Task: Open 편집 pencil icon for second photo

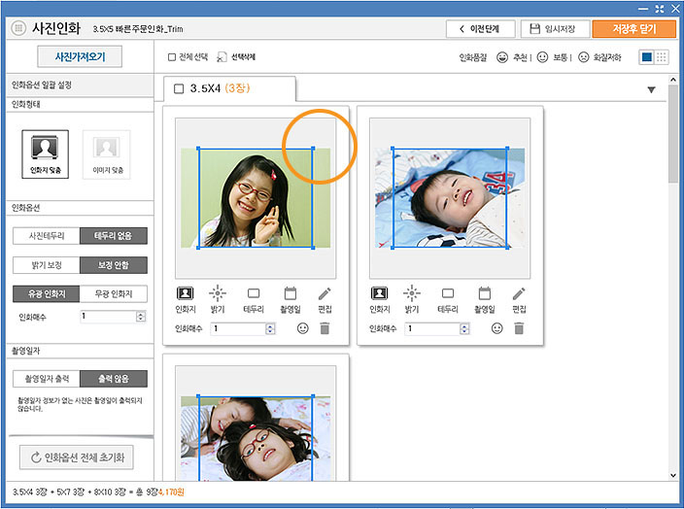Action: 519,293
